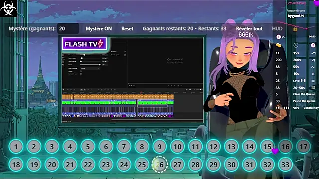This screenshot has height=179, width=319.
Task: Select the darkened circle 17
Action: point(303,146)
